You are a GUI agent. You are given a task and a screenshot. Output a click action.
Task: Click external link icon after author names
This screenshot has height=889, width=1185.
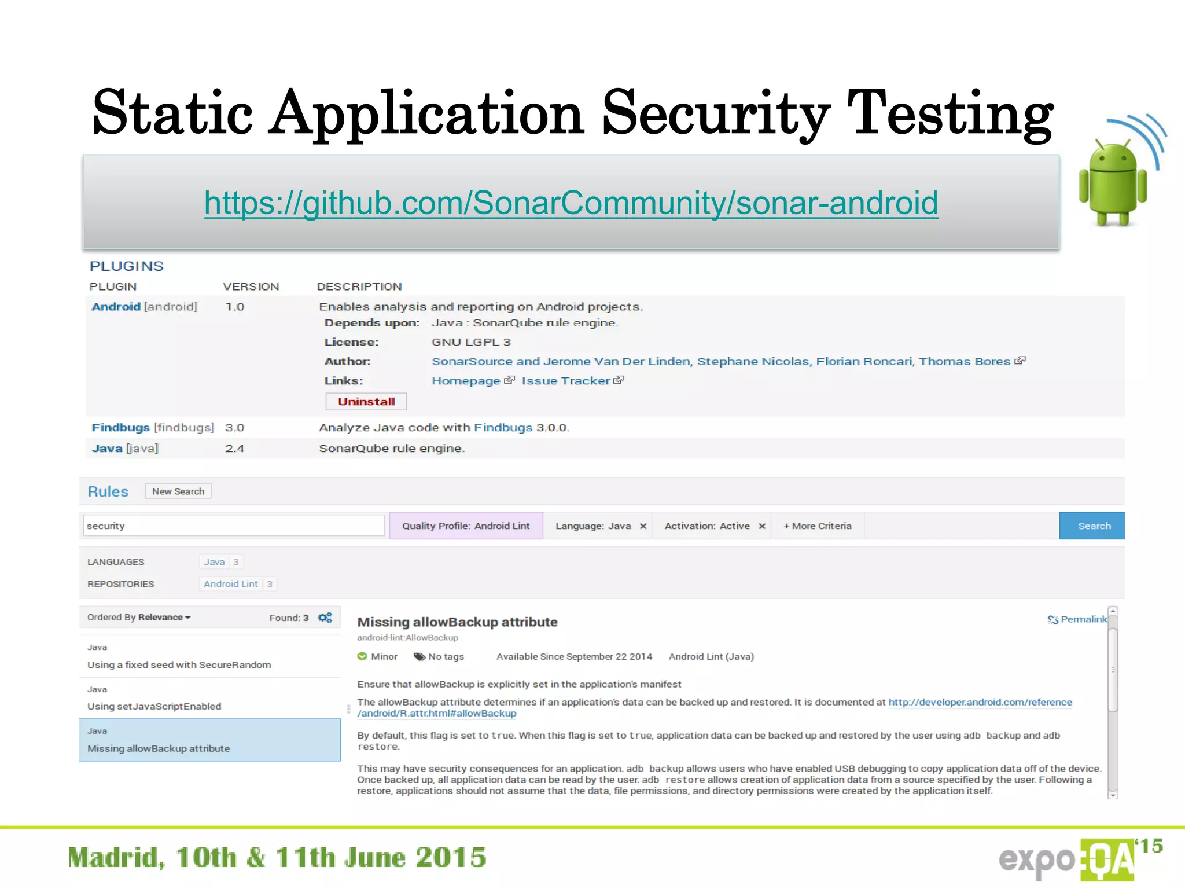pos(1020,361)
